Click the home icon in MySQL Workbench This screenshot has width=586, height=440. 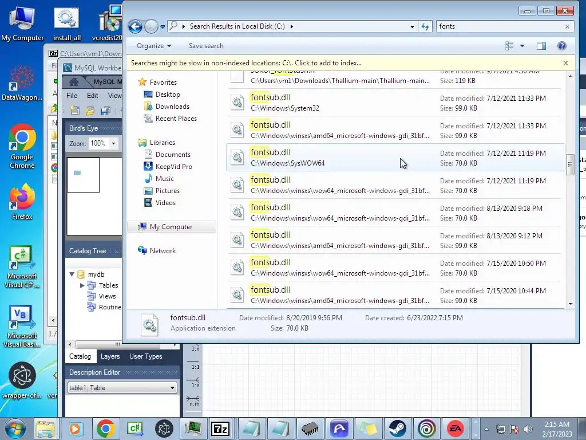click(x=74, y=82)
